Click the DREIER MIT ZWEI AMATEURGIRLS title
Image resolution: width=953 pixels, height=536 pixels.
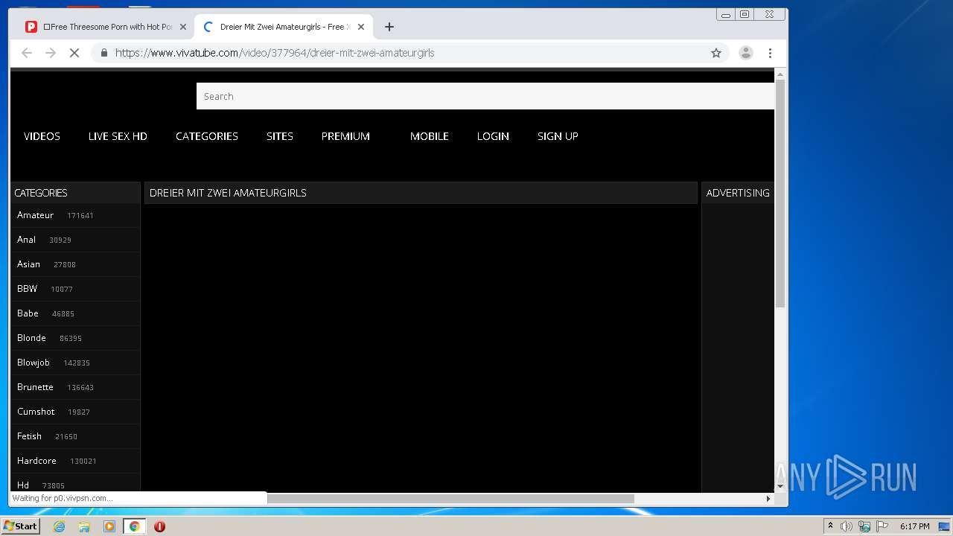tap(228, 193)
